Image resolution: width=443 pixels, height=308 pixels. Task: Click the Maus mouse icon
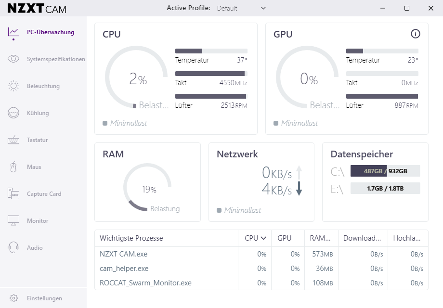[13, 167]
